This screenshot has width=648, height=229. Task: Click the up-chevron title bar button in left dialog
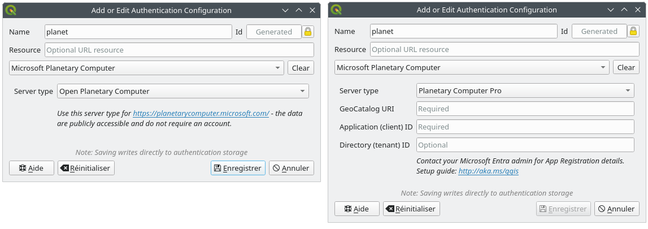pyautogui.click(x=299, y=10)
